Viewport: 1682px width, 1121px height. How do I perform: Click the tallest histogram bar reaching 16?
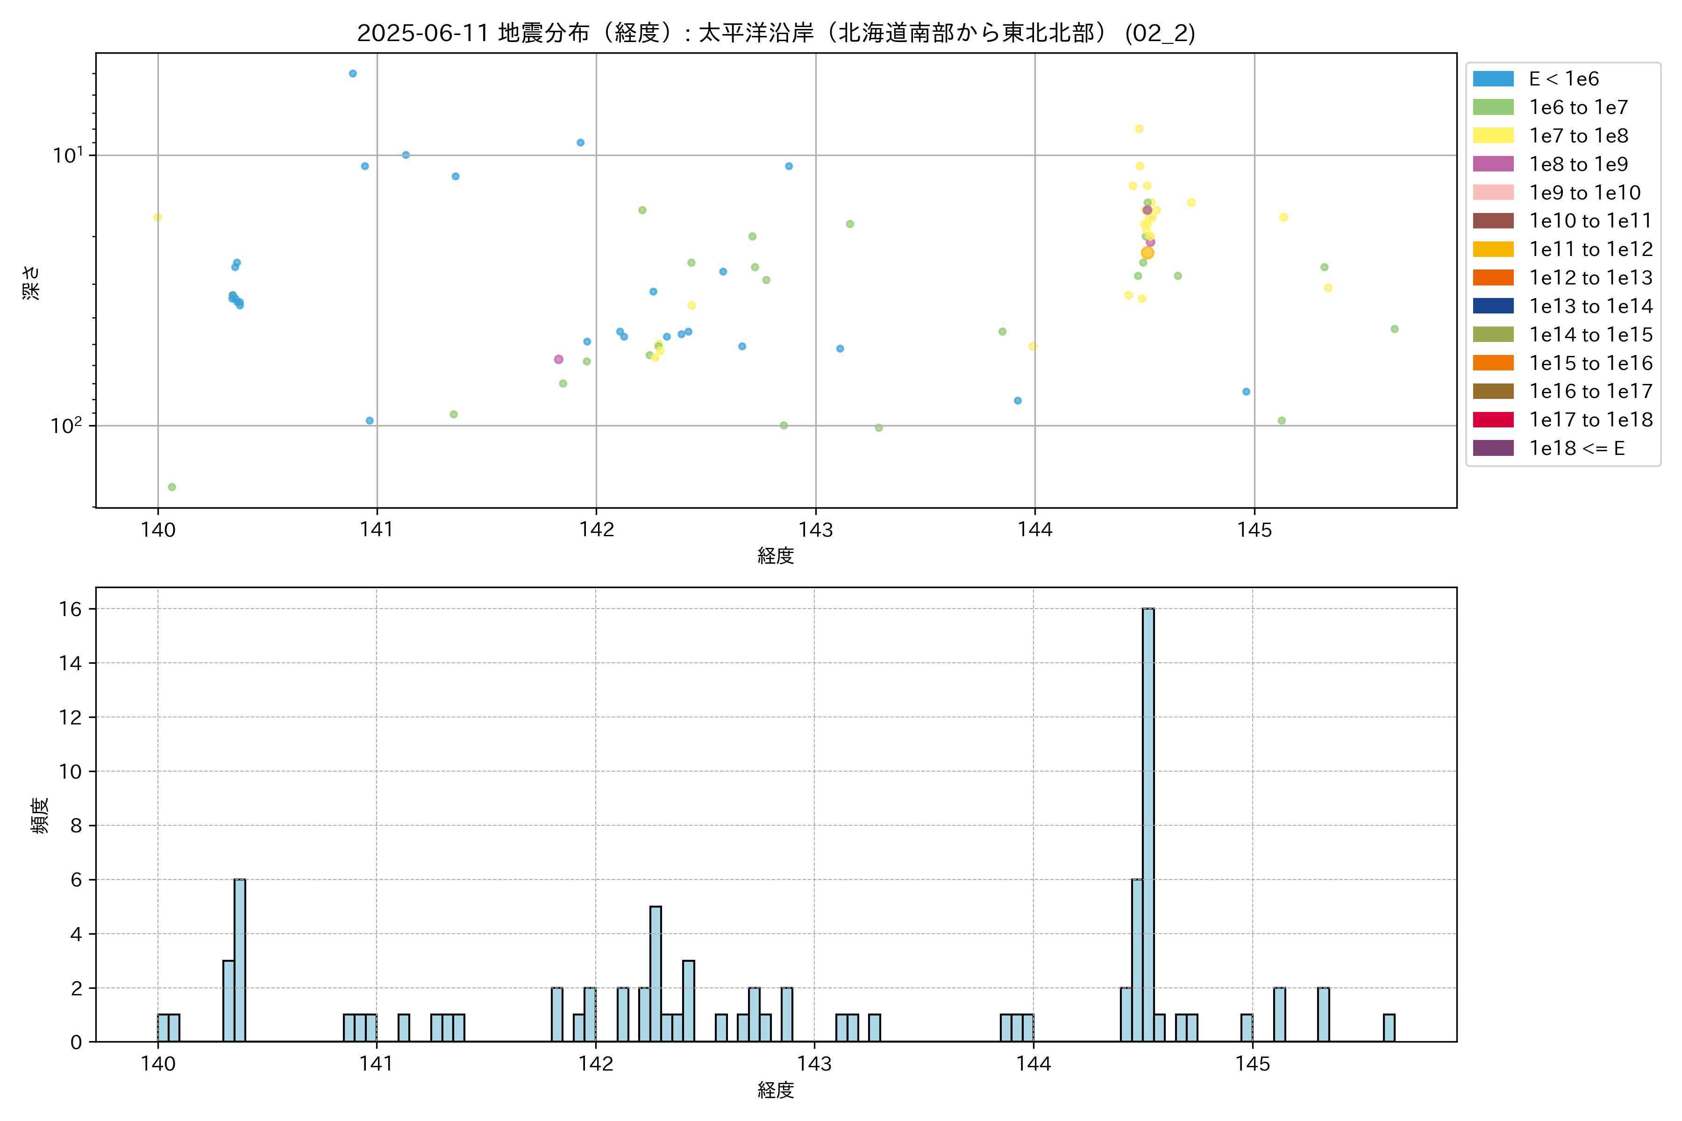[x=1148, y=825]
